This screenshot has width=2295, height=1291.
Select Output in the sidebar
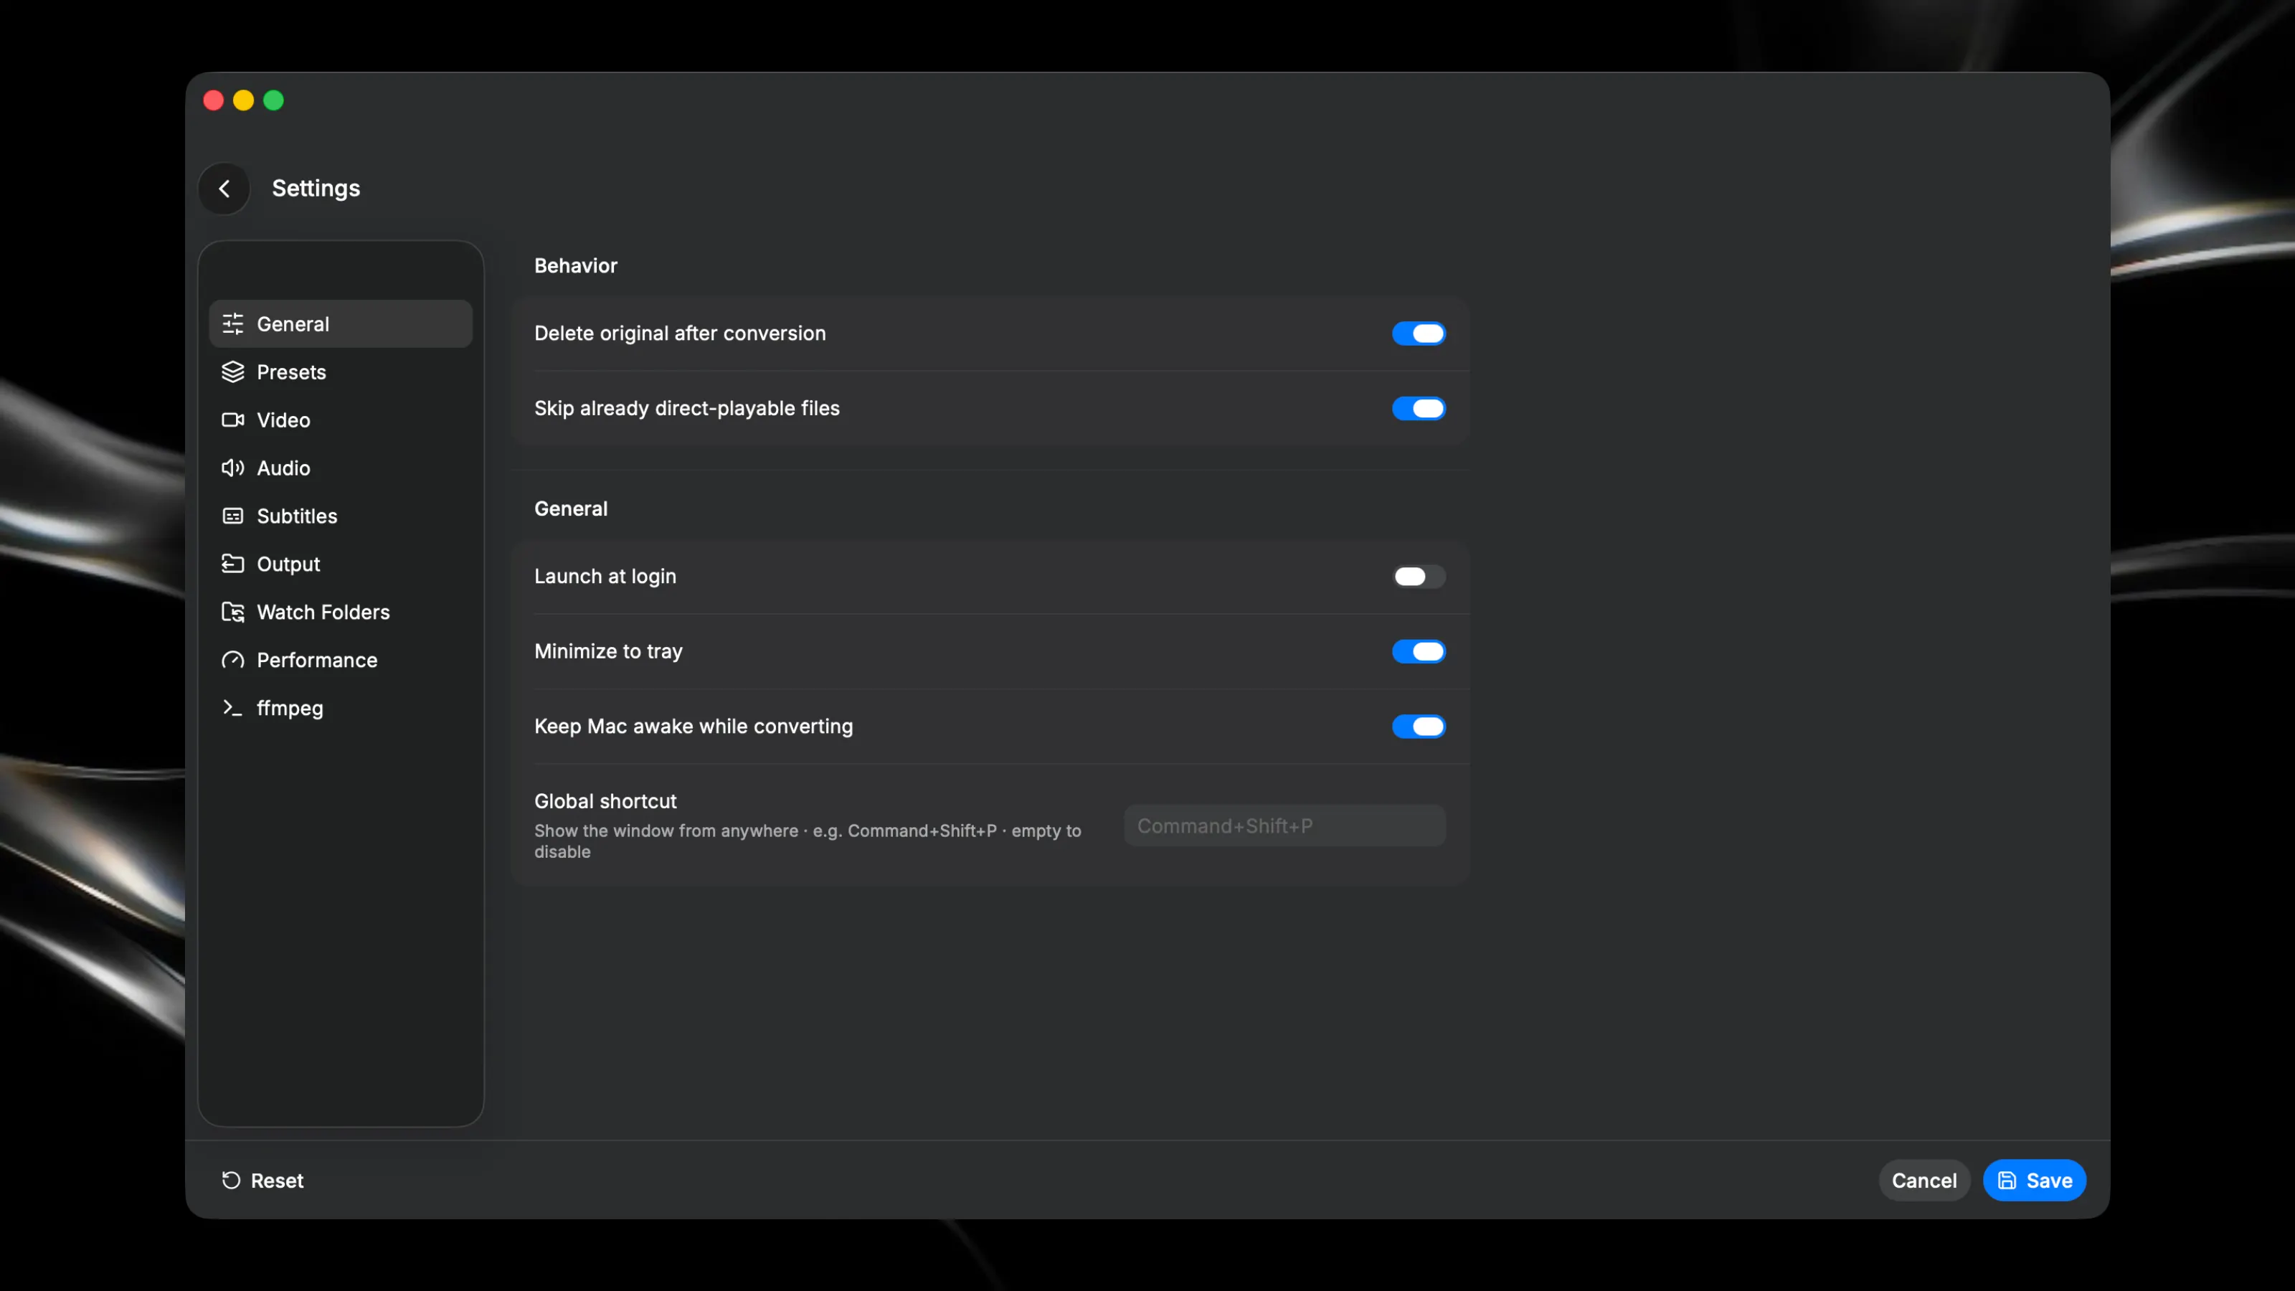pyautogui.click(x=341, y=564)
